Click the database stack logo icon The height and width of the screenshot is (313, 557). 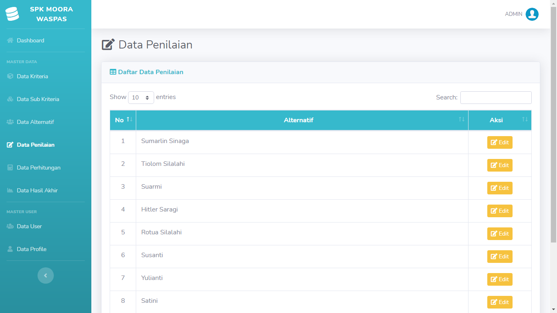(x=12, y=14)
